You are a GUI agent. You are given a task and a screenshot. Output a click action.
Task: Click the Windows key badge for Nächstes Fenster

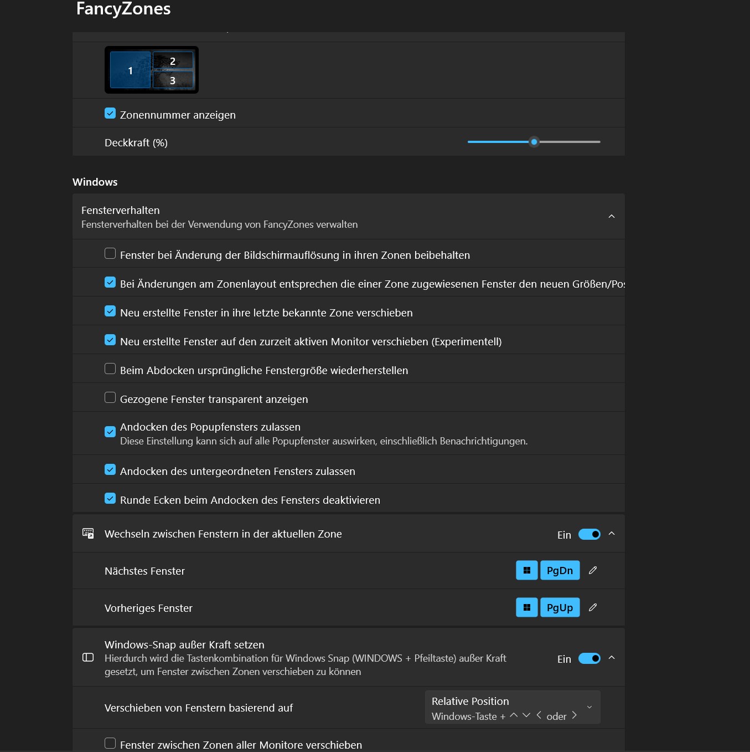(527, 570)
